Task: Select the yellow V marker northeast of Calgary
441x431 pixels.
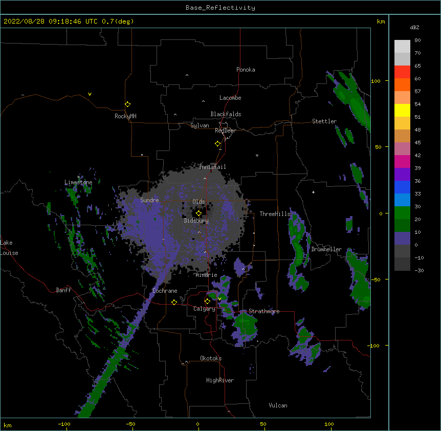Action: 219,299
